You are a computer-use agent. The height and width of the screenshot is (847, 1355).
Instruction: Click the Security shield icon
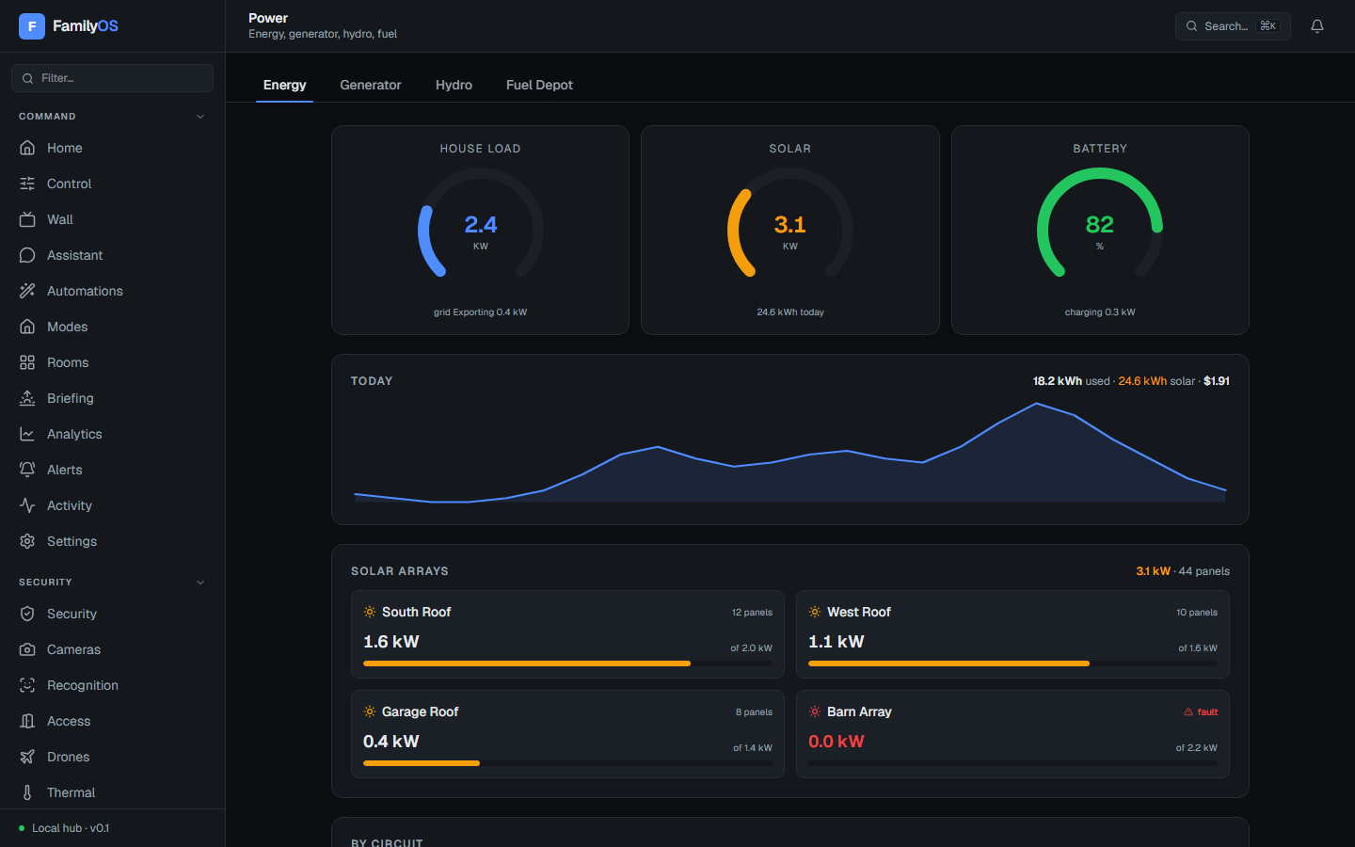tap(27, 614)
